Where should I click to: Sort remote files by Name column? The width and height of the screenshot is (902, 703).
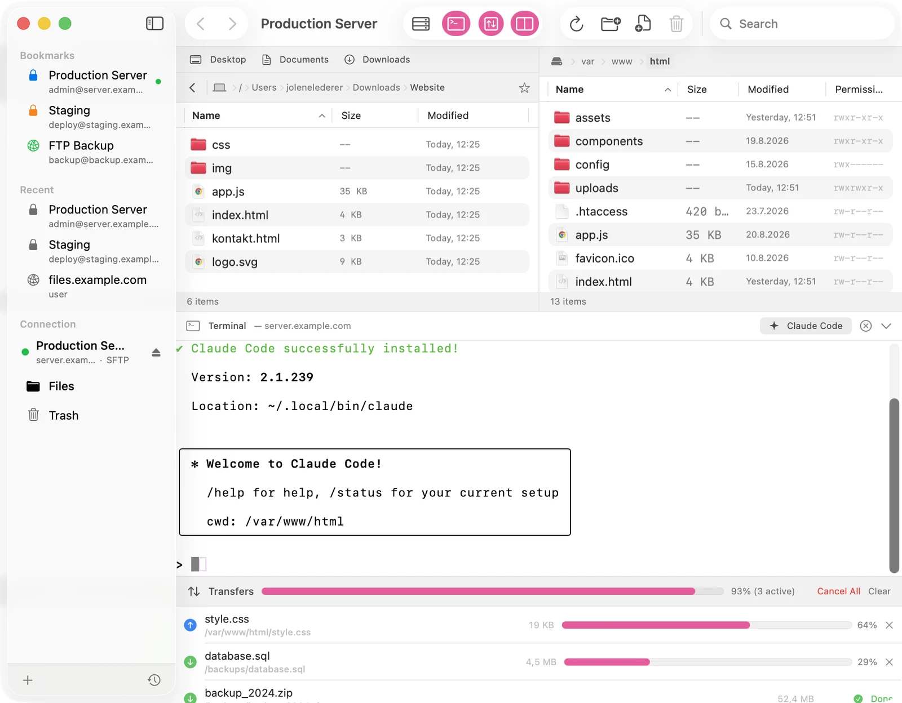pos(612,90)
